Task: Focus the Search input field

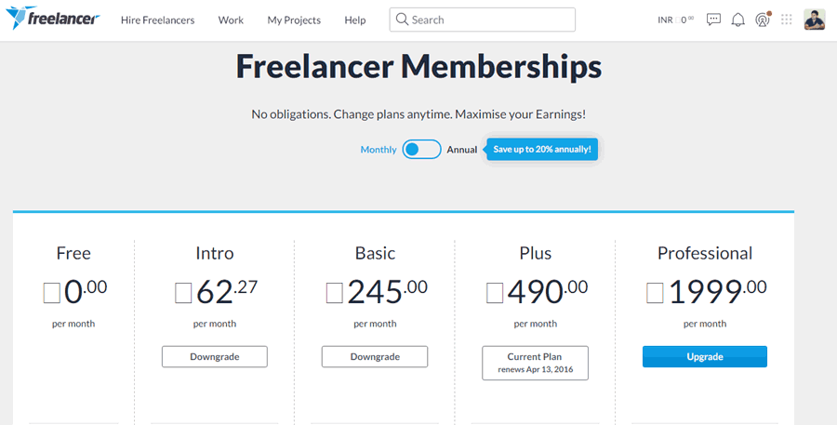Action: click(x=483, y=20)
